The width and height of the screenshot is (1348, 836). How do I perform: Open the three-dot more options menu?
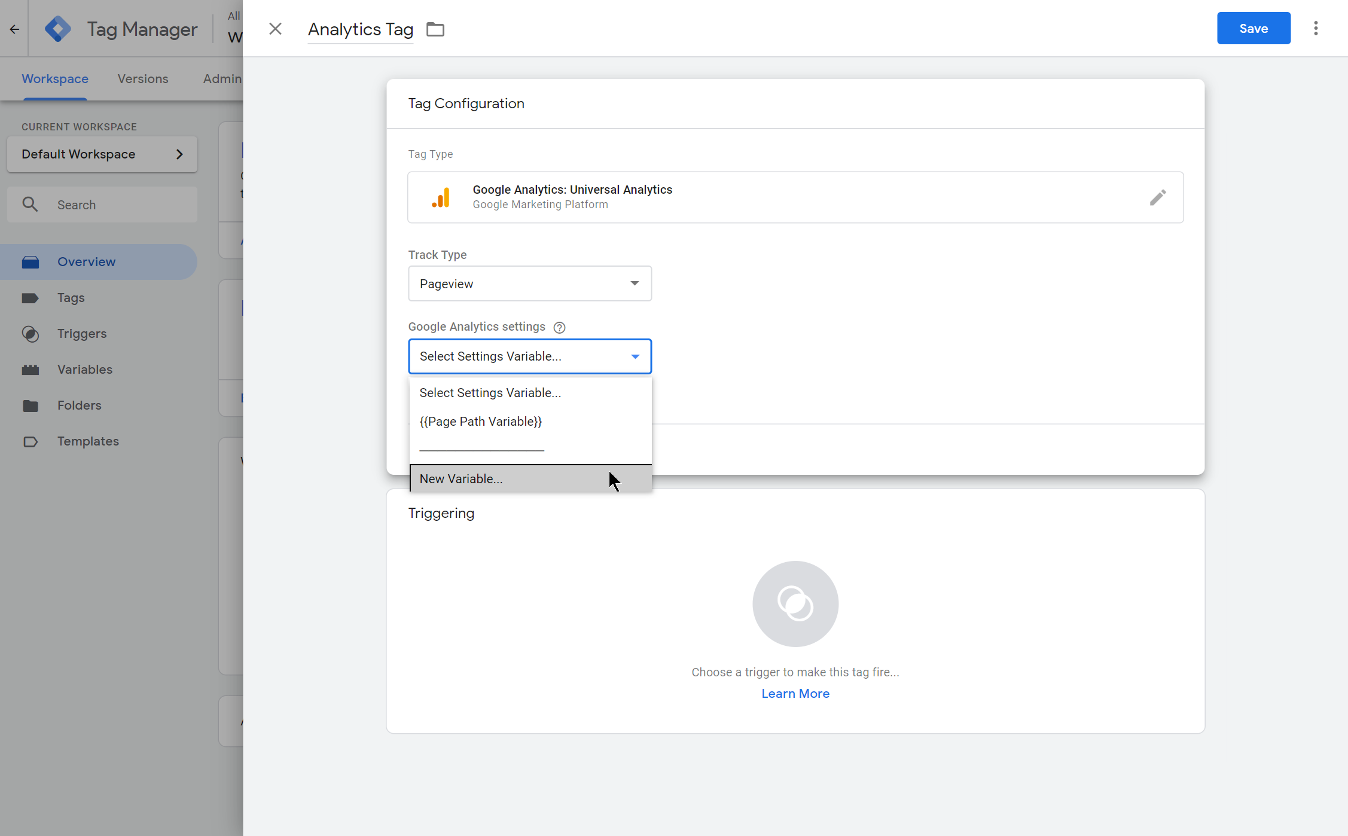click(x=1316, y=28)
